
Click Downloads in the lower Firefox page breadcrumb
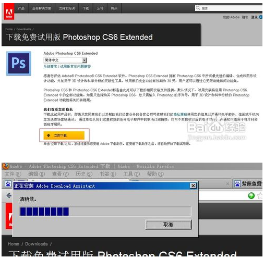[37, 244]
